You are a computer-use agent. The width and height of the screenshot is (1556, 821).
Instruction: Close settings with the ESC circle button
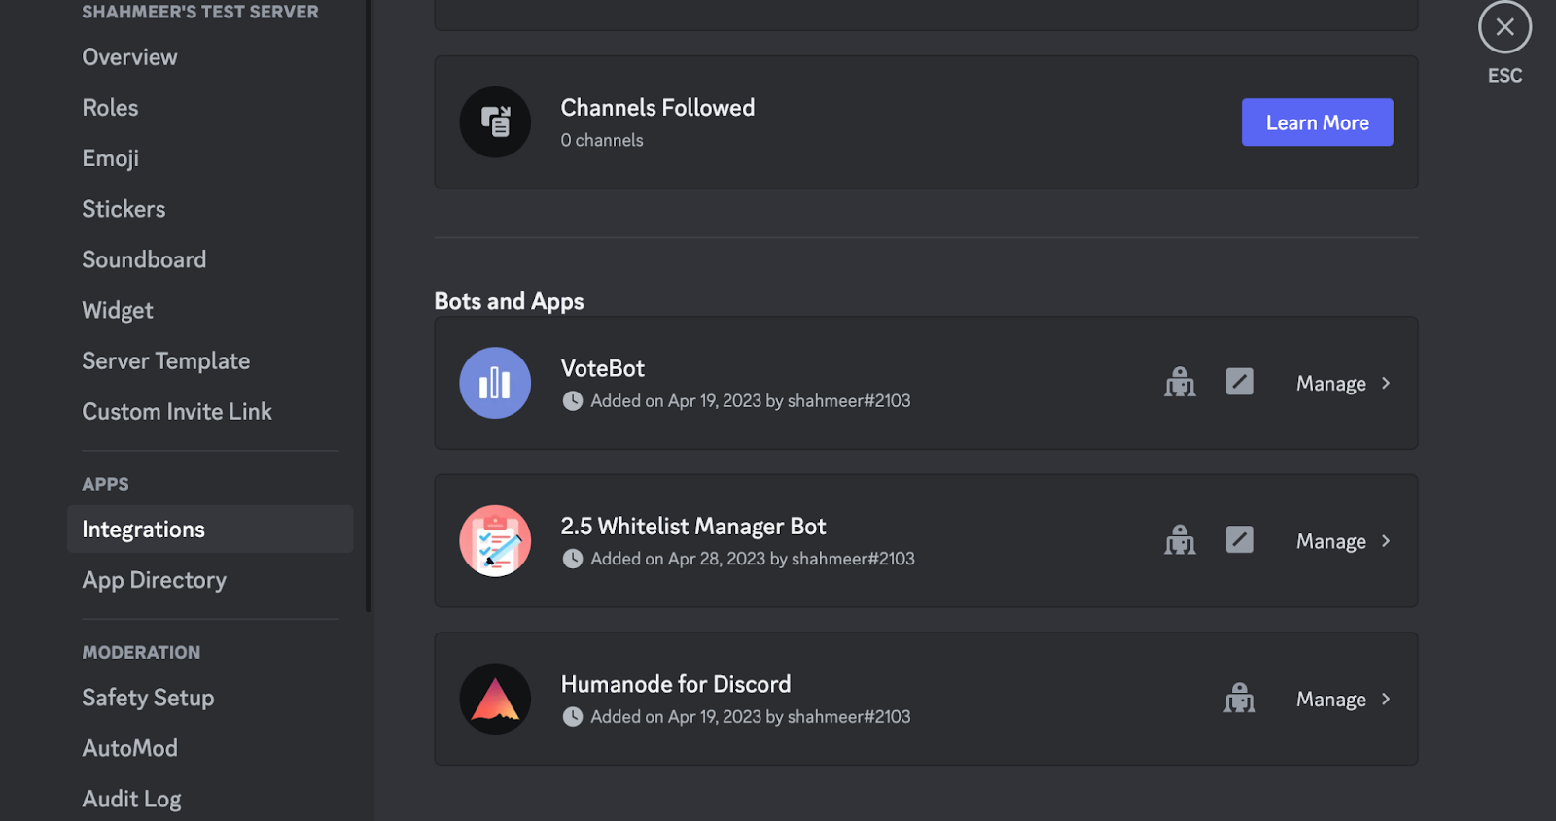1504,27
